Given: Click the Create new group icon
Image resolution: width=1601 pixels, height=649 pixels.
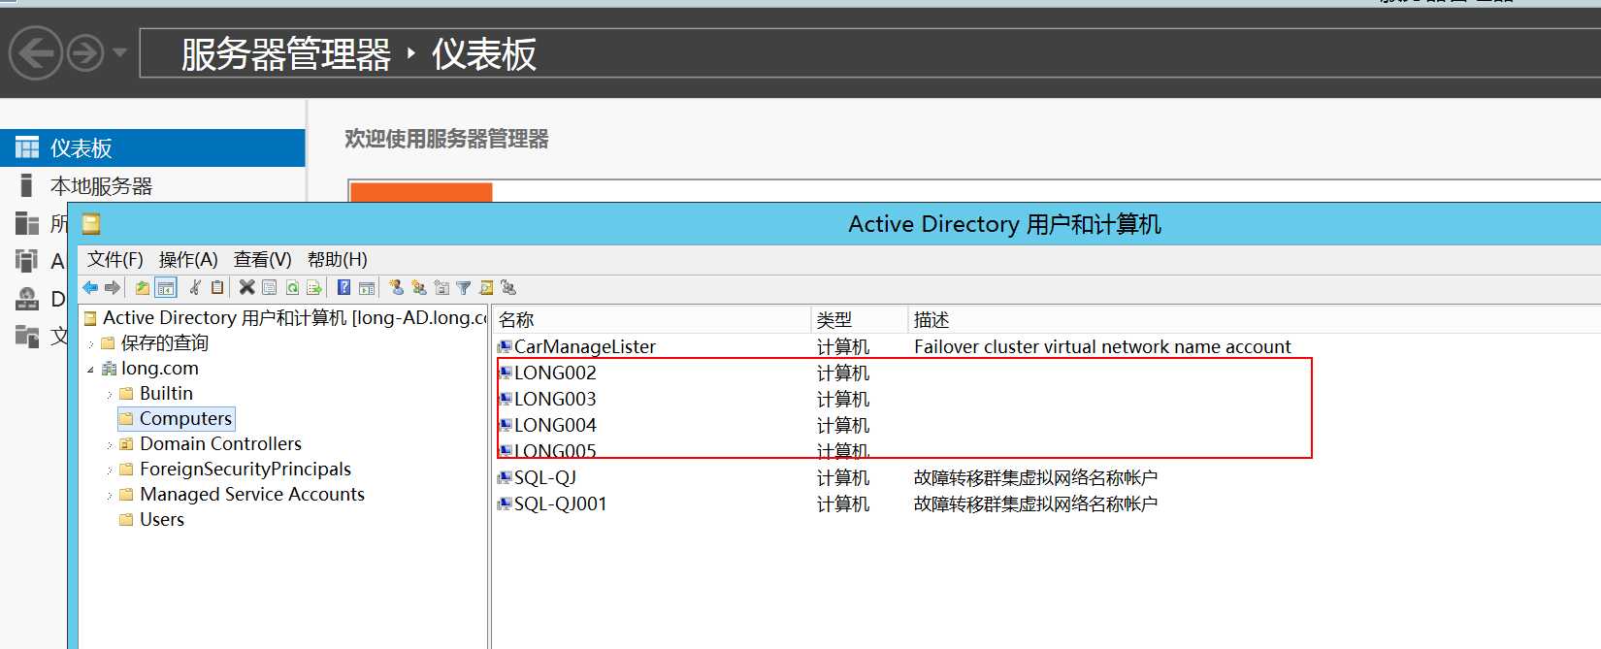Looking at the screenshot, I should pyautogui.click(x=419, y=287).
